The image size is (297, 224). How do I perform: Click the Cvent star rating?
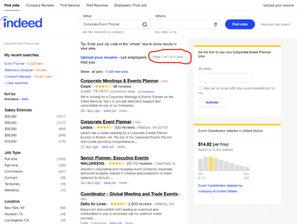click(103, 87)
